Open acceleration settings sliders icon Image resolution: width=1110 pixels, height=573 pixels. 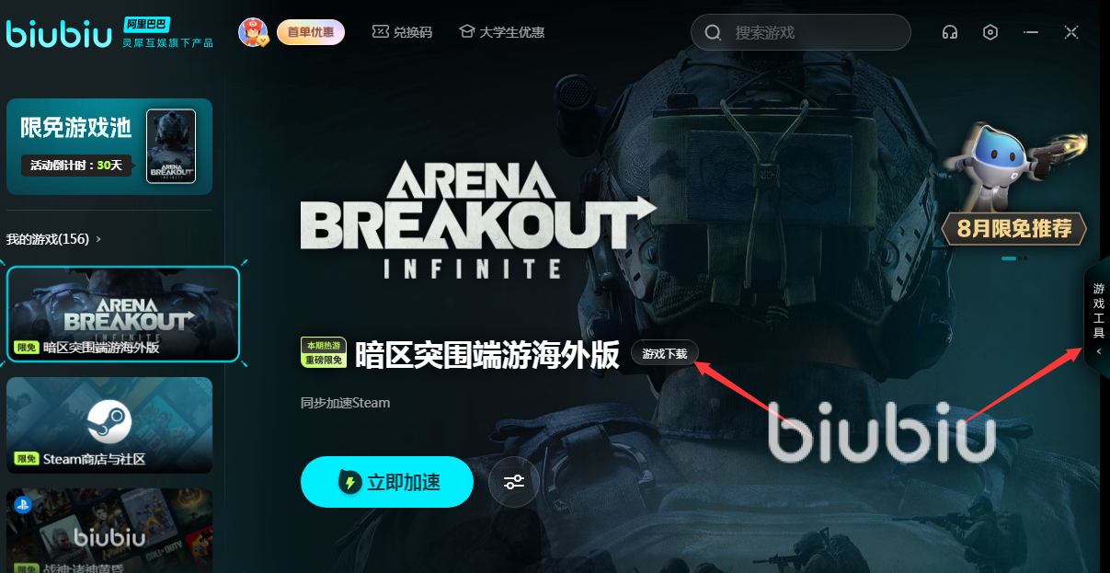514,481
